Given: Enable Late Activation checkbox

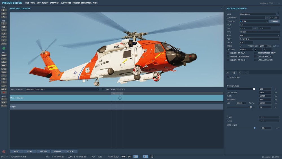Looking at the screenshot, I should pos(255,60).
